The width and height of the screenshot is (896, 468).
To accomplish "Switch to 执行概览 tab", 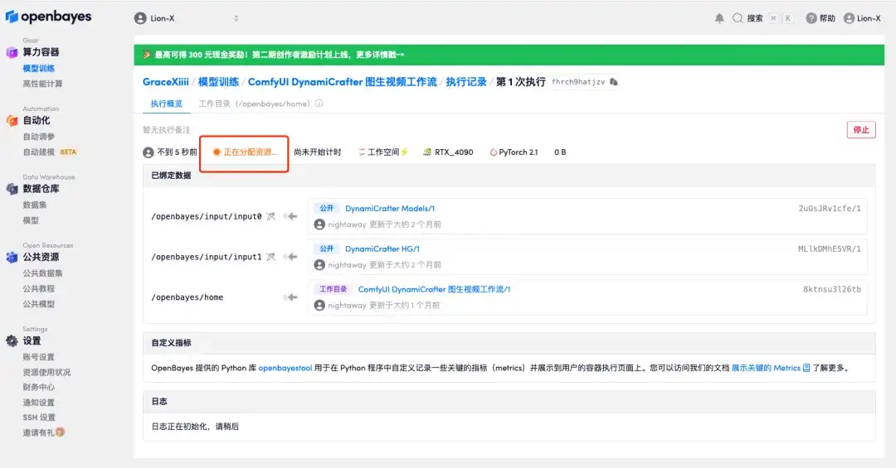I will (x=166, y=104).
